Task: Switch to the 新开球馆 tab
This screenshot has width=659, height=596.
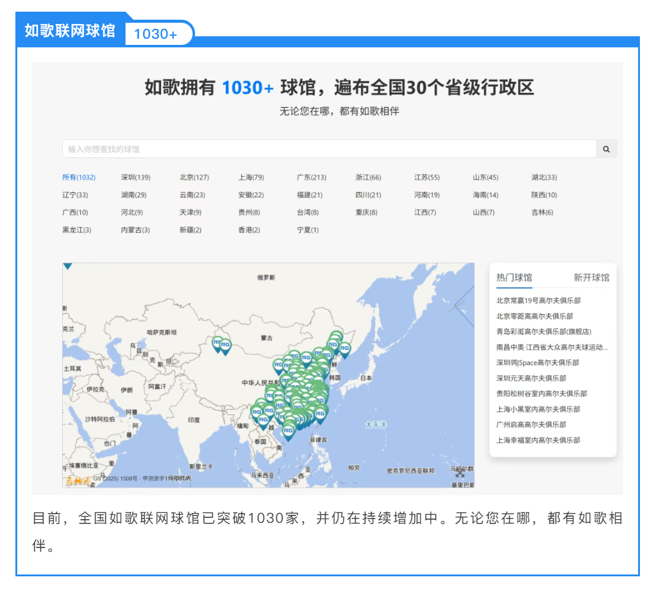Action: (591, 278)
